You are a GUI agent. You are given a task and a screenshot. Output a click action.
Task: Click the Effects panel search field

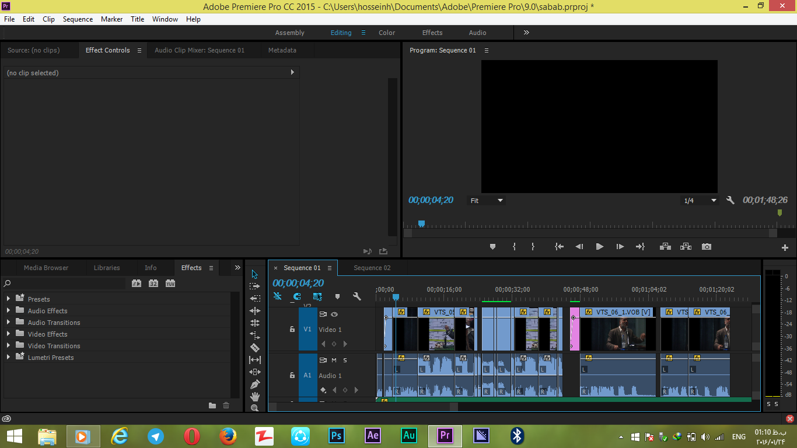pos(64,283)
